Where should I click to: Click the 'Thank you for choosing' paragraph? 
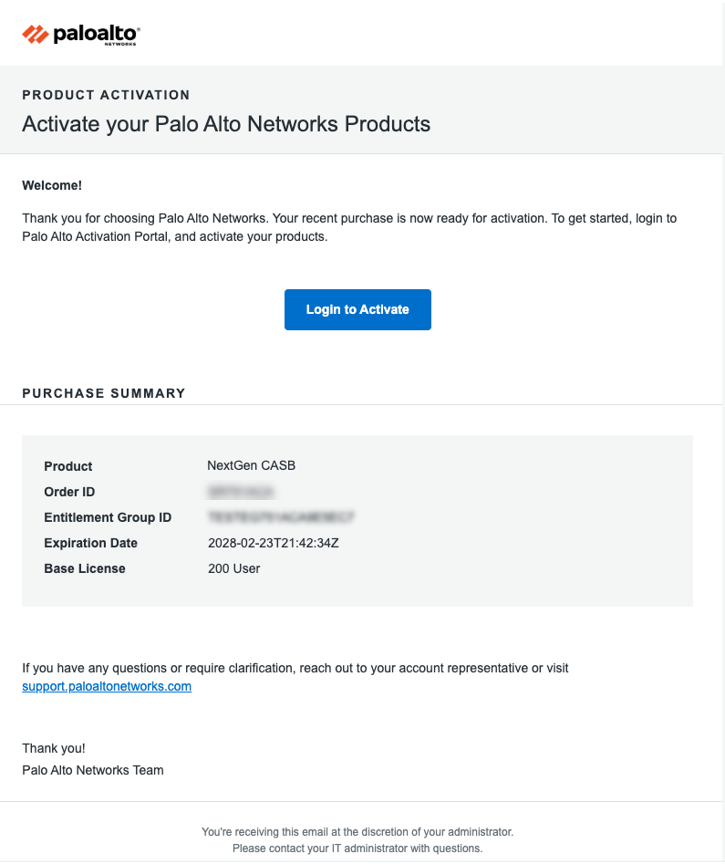[349, 228]
